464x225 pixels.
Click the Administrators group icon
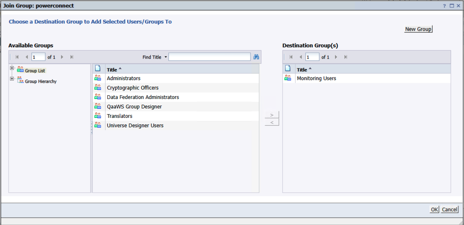coord(98,78)
